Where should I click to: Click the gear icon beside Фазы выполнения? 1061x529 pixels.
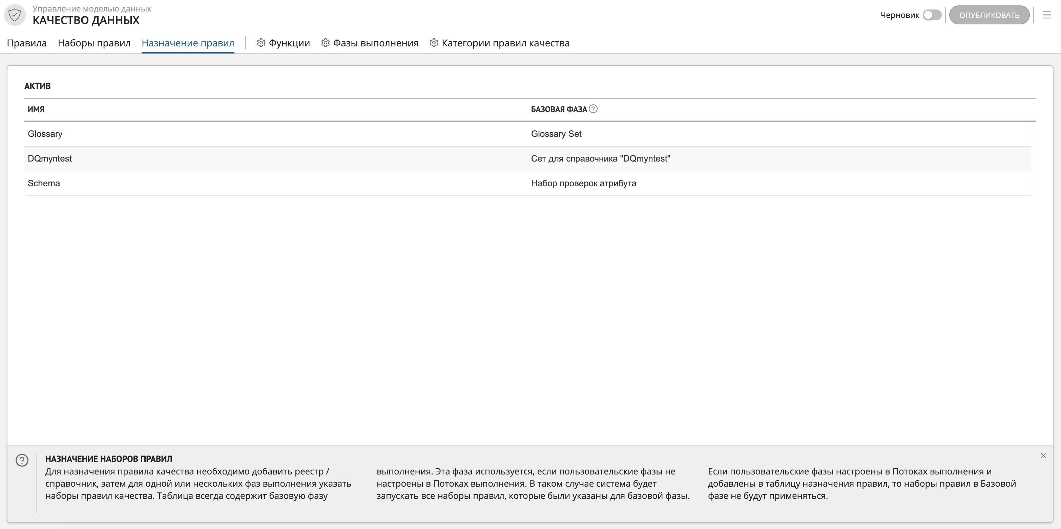coord(326,43)
